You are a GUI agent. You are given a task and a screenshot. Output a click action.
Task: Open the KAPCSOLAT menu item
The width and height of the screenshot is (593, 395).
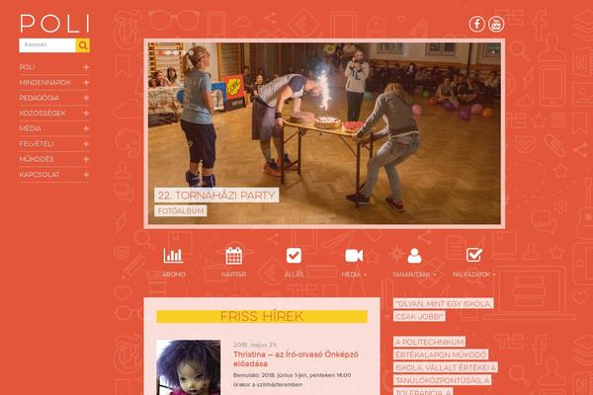(40, 175)
